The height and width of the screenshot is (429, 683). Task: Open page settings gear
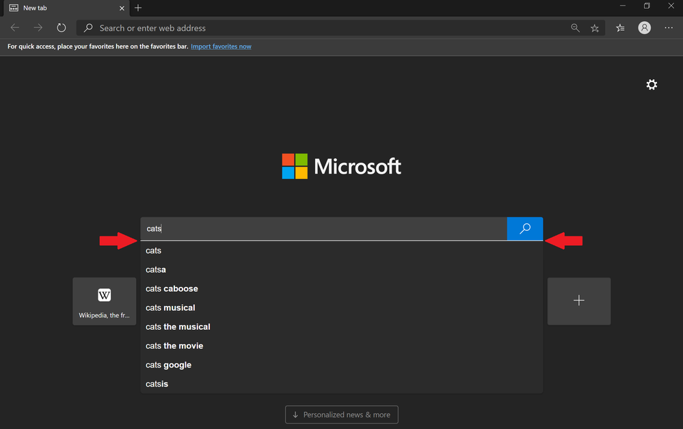point(652,85)
